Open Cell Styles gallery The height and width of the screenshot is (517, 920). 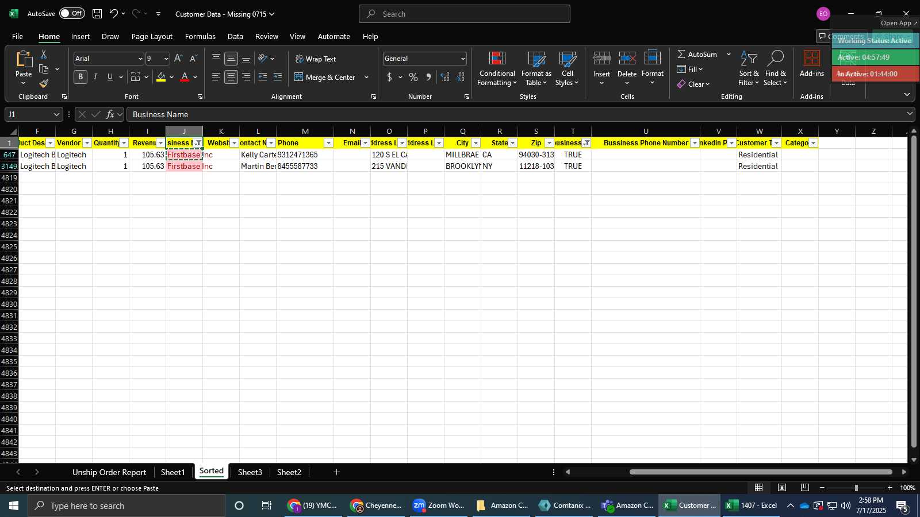point(568,69)
